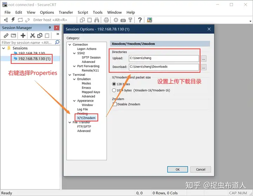Click Cut scissors icon in Session Manager
The image size is (253, 196).
(x=32, y=35)
